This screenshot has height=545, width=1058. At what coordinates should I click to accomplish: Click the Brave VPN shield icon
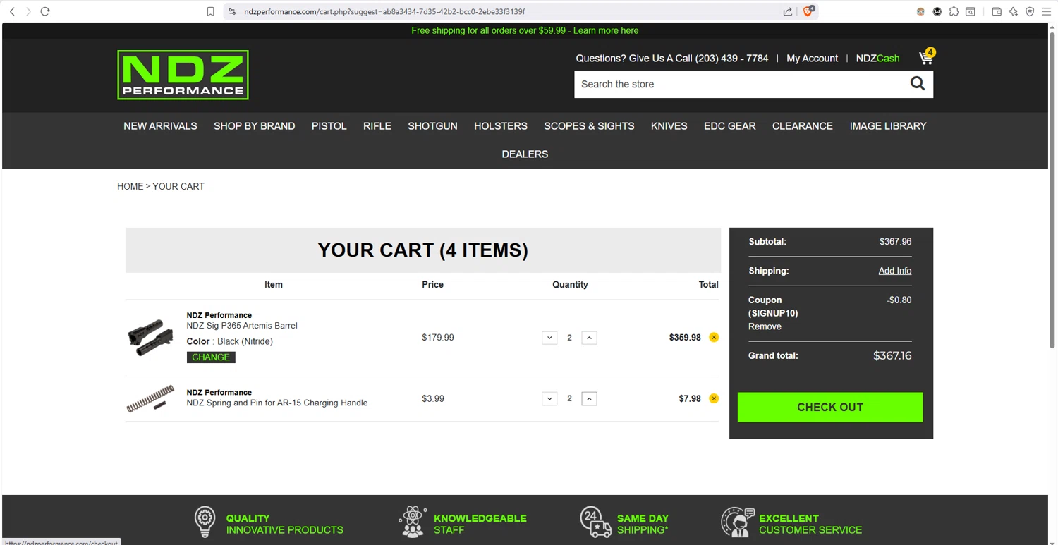pyautogui.click(x=1030, y=11)
